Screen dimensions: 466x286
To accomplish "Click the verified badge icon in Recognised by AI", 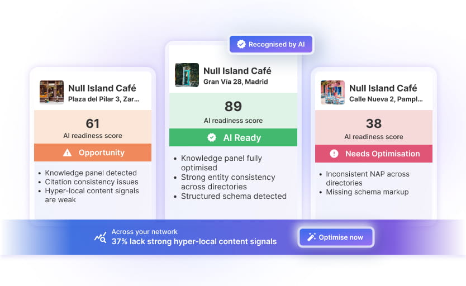I will tap(241, 44).
